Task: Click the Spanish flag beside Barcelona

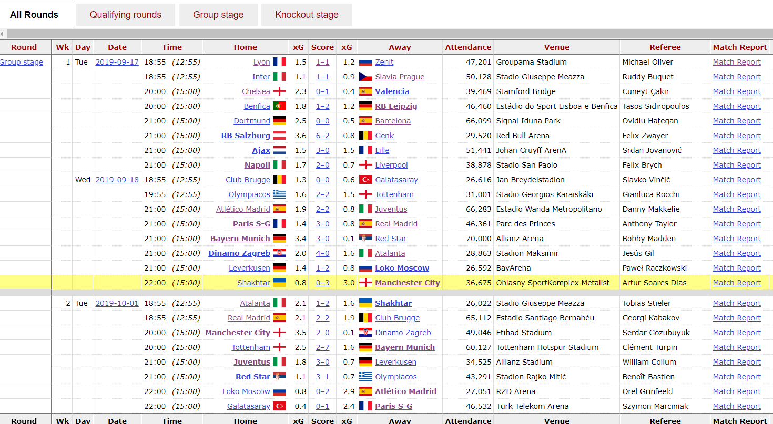Action: coord(365,121)
